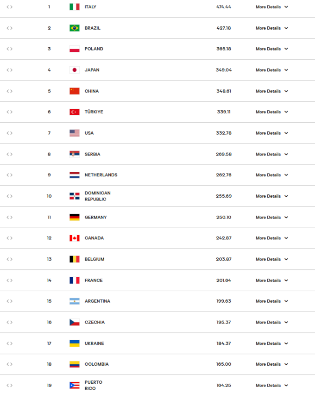The image size is (315, 393).
Task: Expand More Details for Colombia
Action: pyautogui.click(x=271, y=364)
